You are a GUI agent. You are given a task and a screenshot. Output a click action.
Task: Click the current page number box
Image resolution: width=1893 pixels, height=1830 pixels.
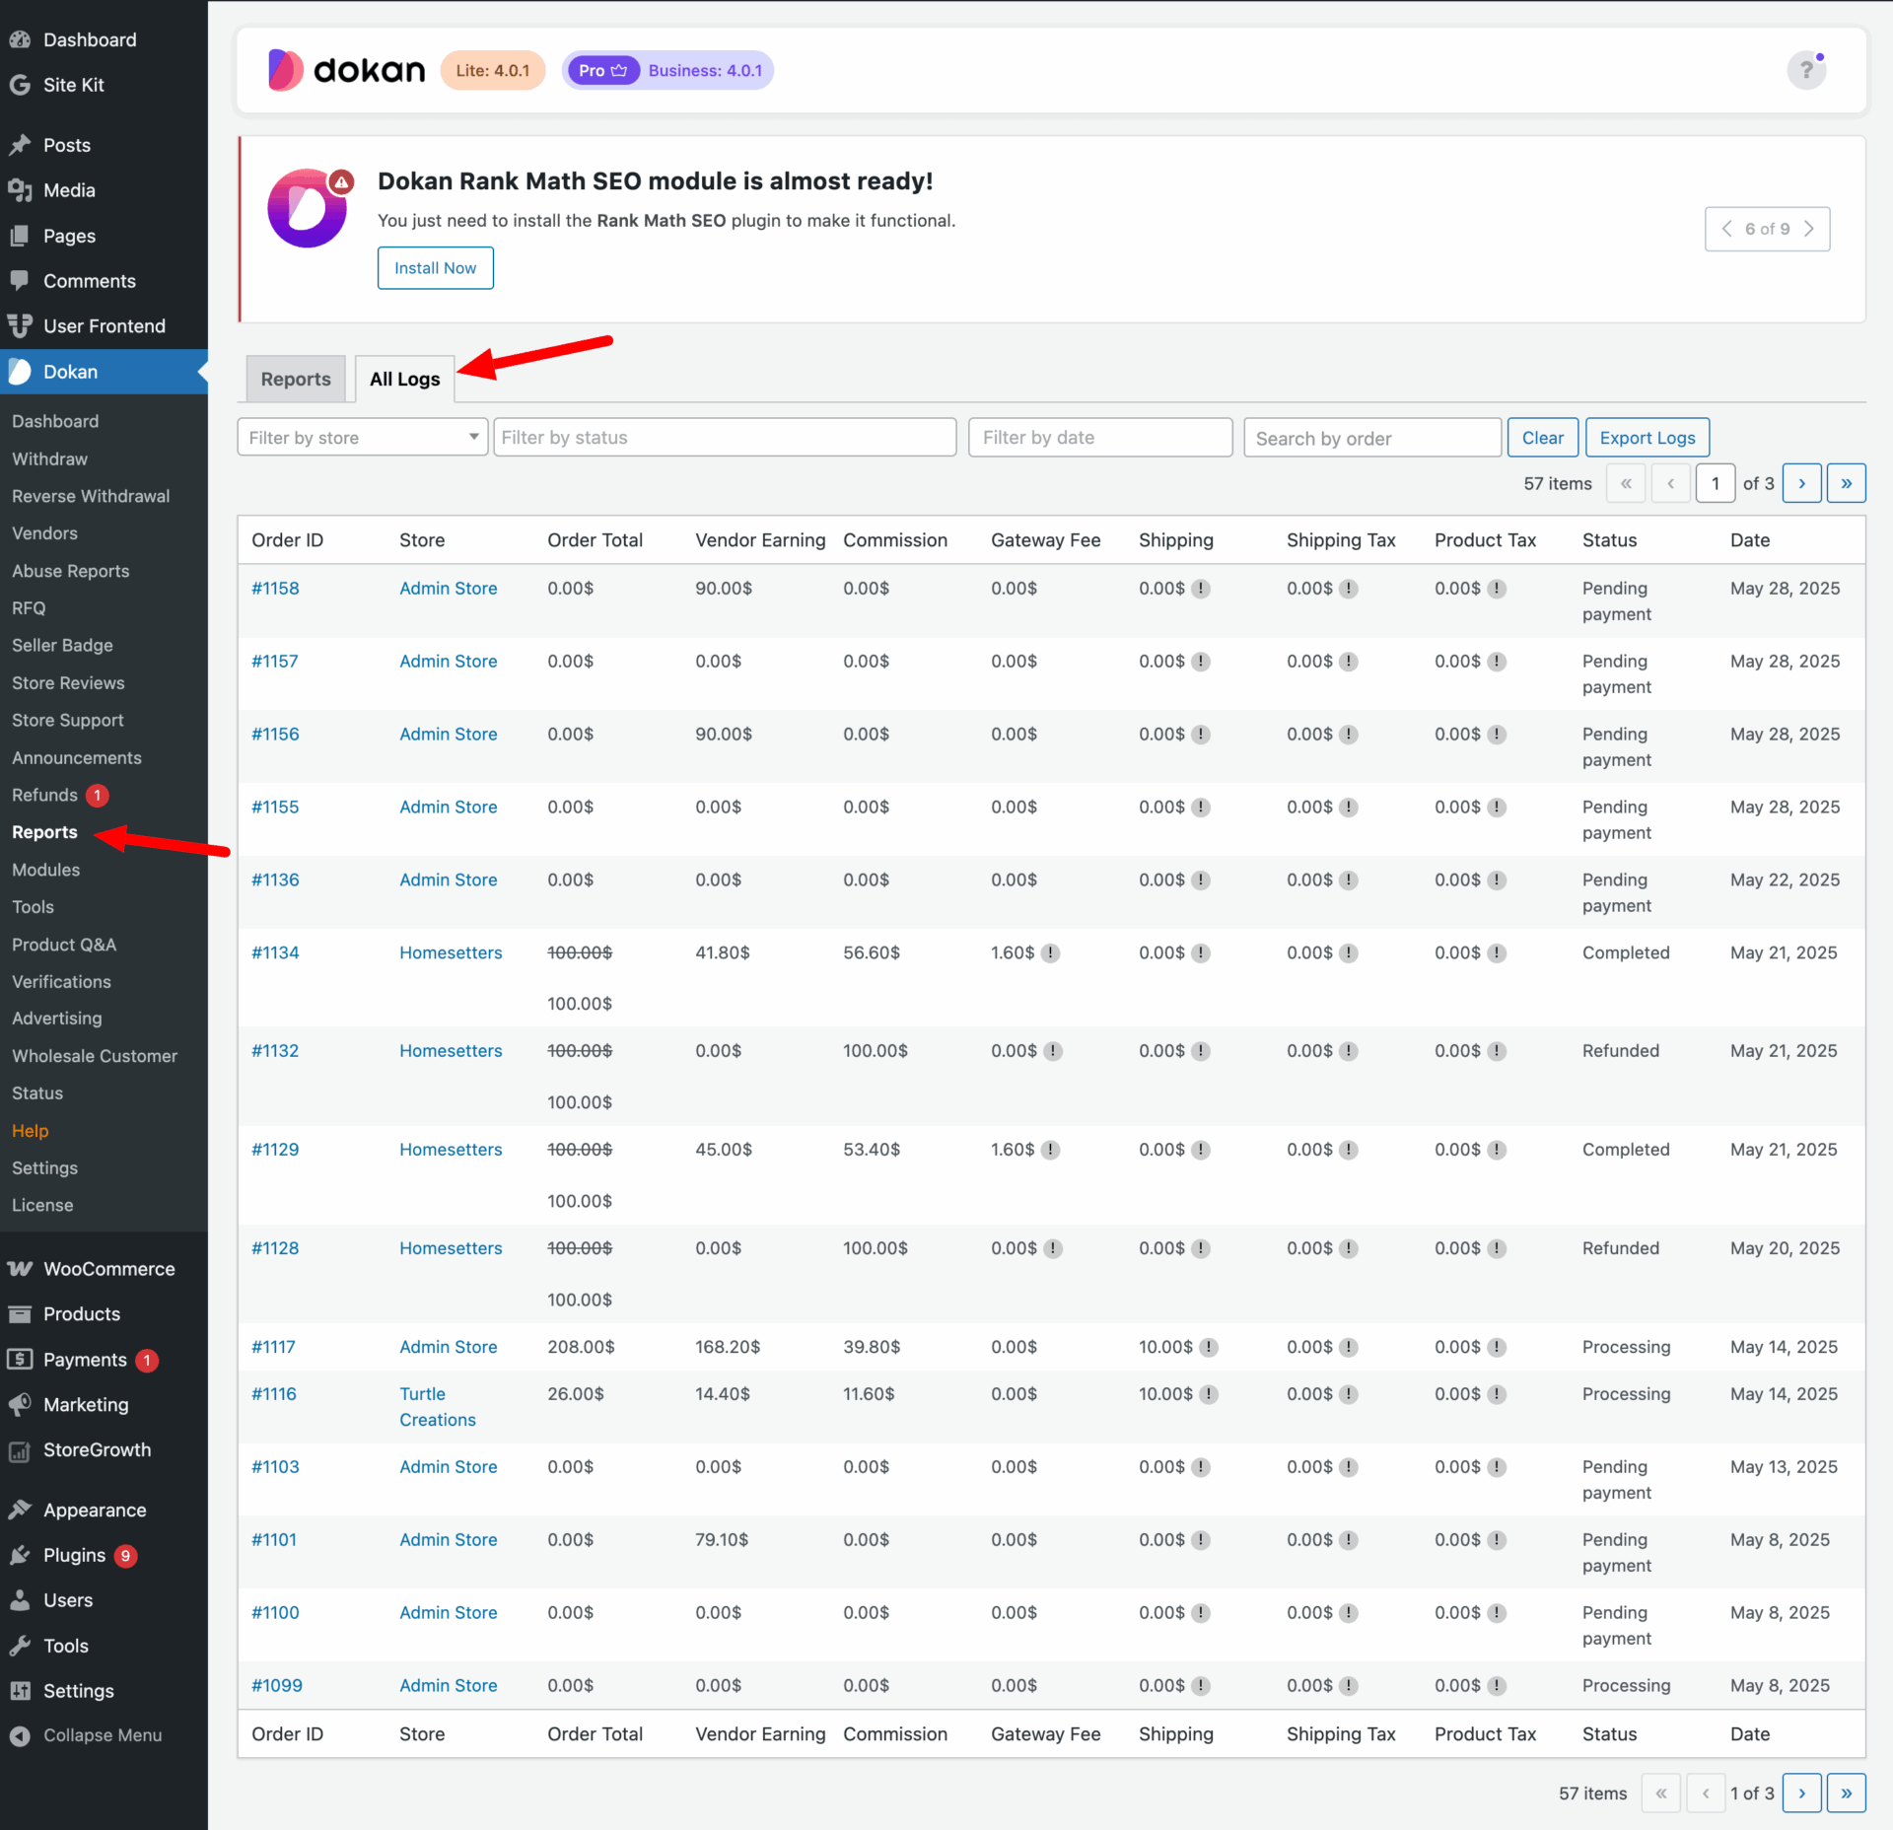[1715, 483]
